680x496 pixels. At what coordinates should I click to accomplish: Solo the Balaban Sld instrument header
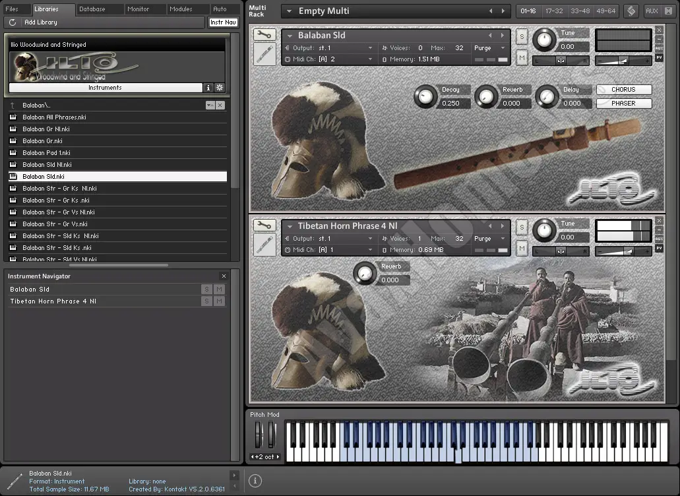pyautogui.click(x=522, y=36)
